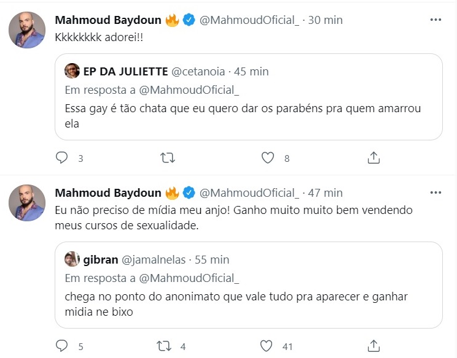Click the "30 min" timestamp link

(x=325, y=20)
